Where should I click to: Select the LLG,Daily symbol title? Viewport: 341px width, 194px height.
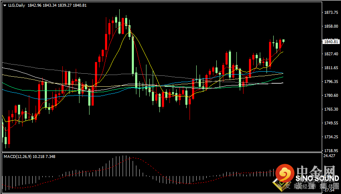tap(17, 5)
